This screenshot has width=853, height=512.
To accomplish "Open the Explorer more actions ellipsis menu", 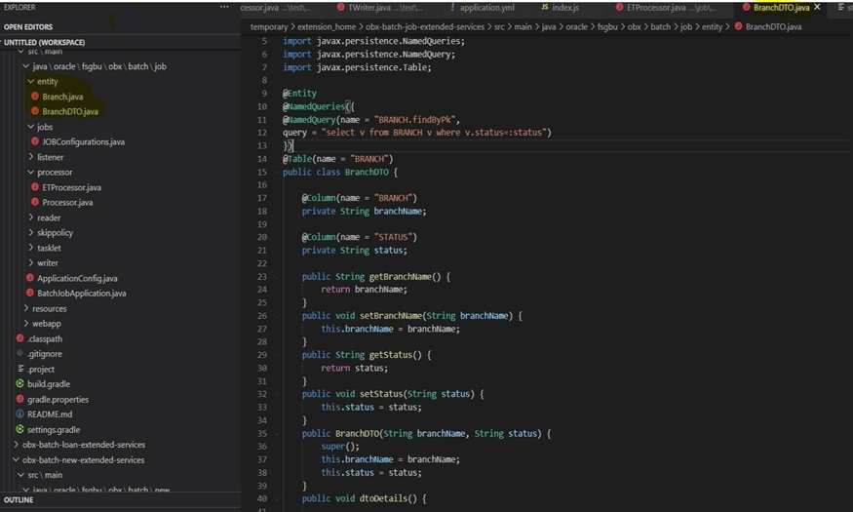I will point(224,7).
